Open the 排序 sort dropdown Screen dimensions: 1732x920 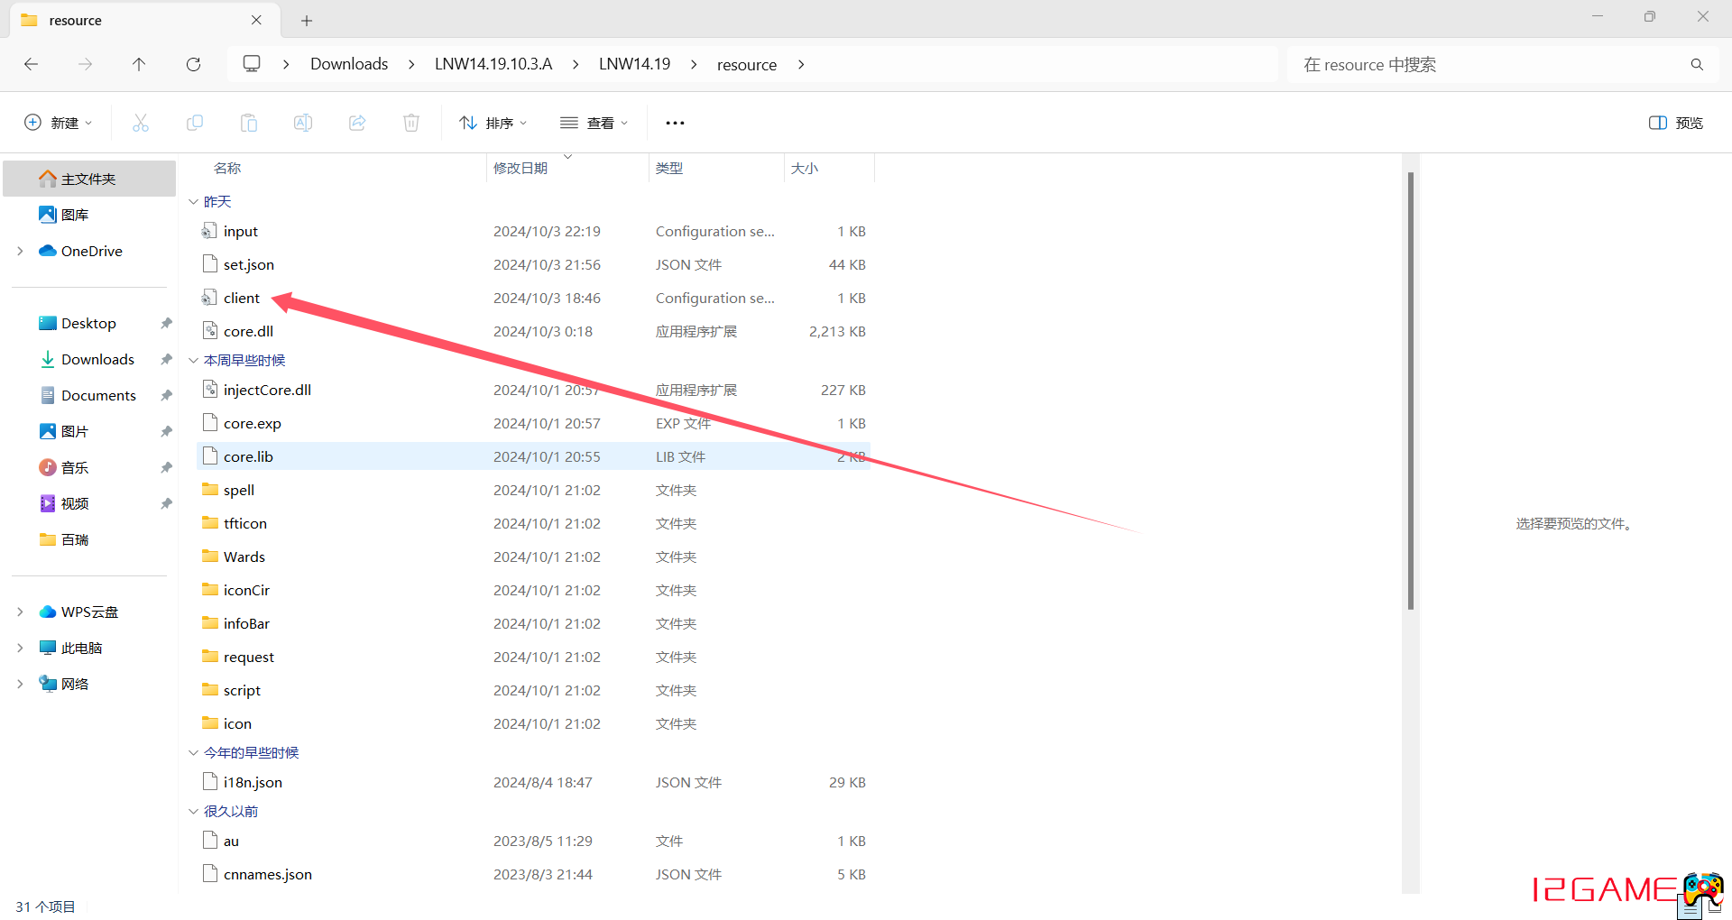click(493, 123)
